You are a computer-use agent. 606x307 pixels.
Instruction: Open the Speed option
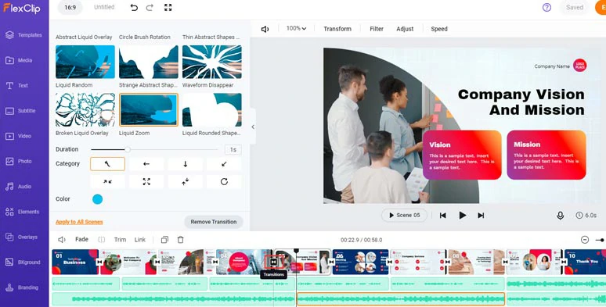click(x=439, y=29)
